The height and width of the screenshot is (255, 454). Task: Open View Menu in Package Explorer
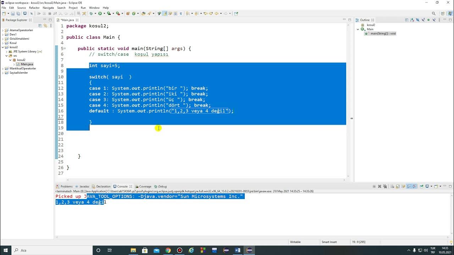[x=50, y=25]
